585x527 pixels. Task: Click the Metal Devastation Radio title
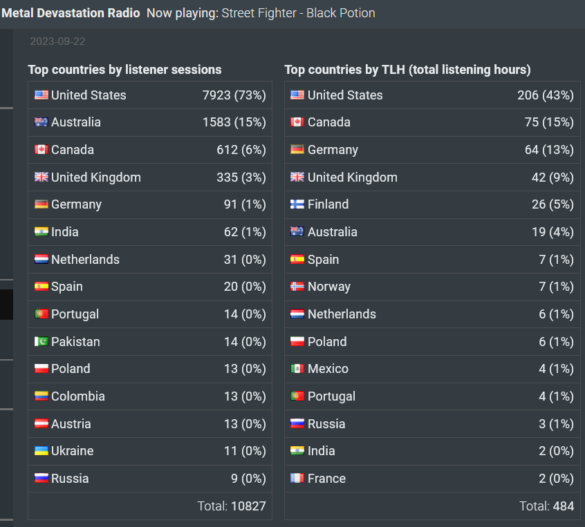pyautogui.click(x=71, y=13)
